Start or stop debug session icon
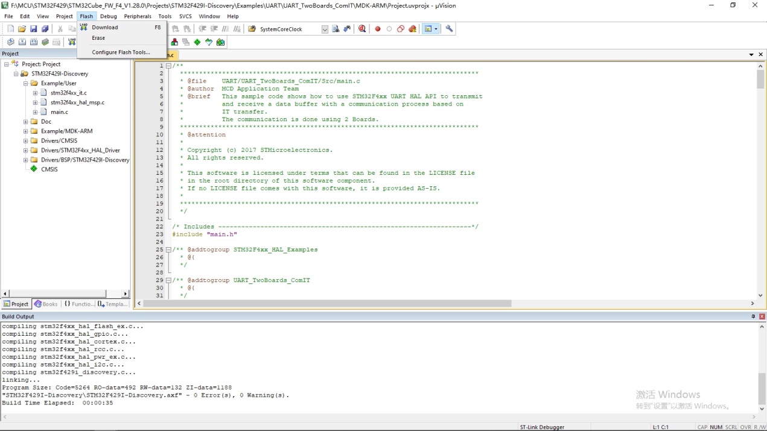 point(362,29)
